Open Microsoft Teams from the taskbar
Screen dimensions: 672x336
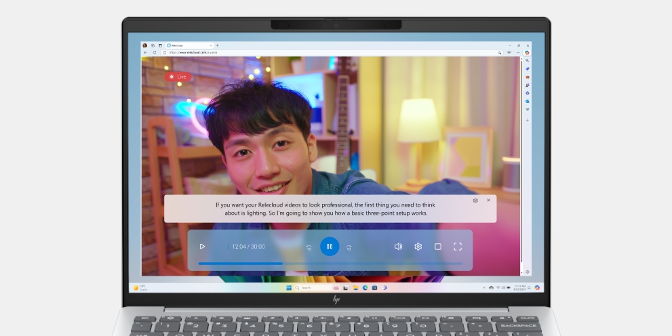tap(384, 288)
